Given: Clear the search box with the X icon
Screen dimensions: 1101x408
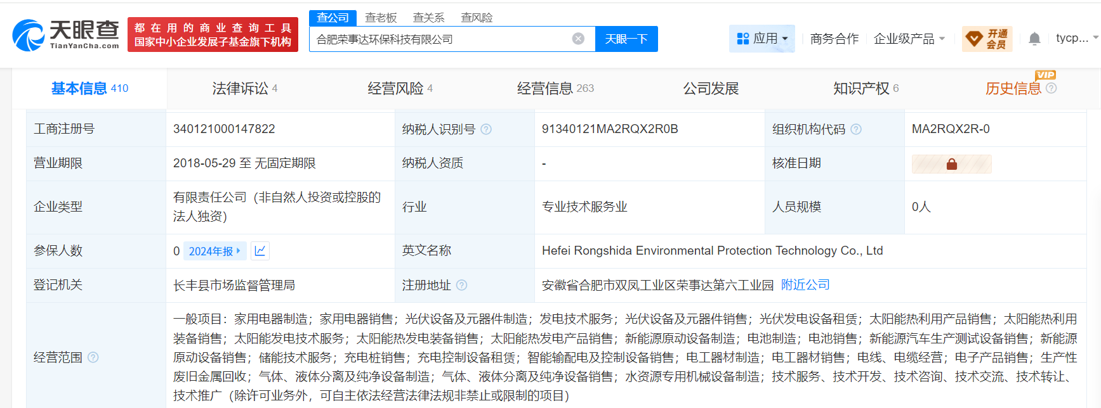Looking at the screenshot, I should [x=578, y=39].
